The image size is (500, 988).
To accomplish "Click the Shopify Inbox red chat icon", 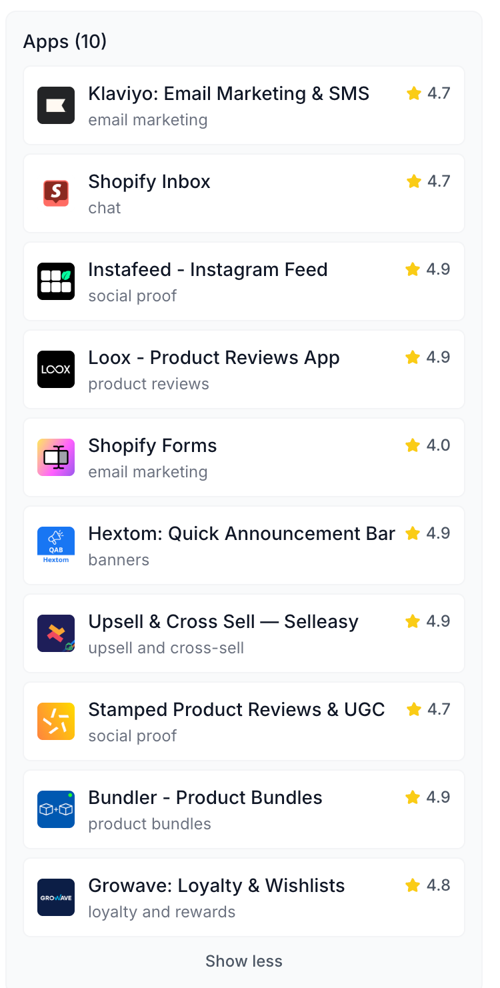I will click(56, 193).
